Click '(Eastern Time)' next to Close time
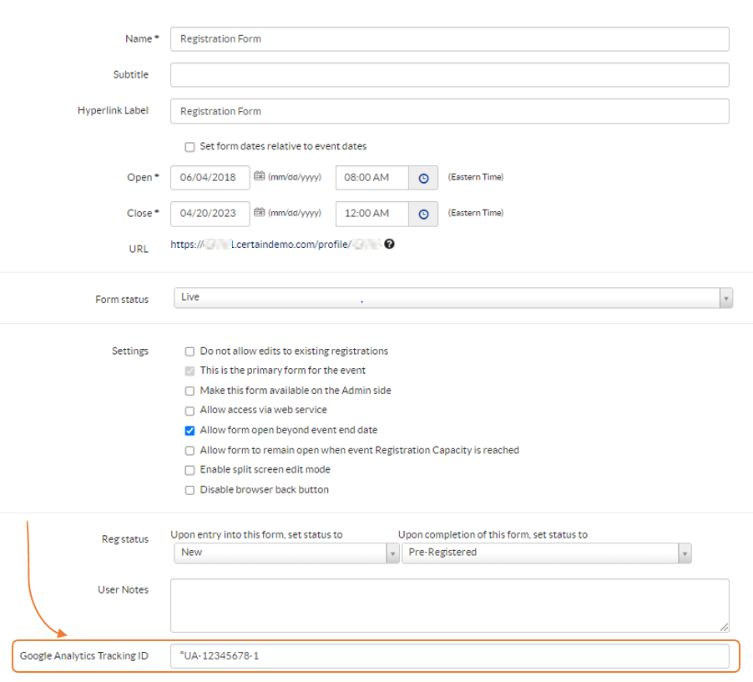This screenshot has height=682, width=753. click(x=476, y=213)
